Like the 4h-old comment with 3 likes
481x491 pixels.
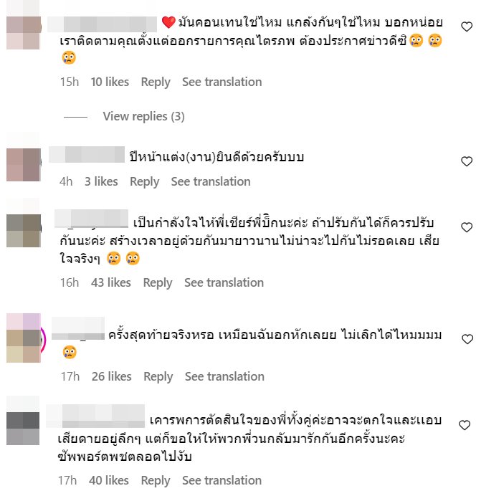click(x=467, y=161)
